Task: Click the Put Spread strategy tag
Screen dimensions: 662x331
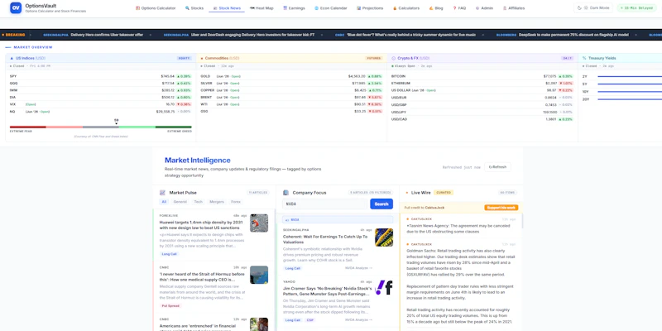Action: (170, 305)
